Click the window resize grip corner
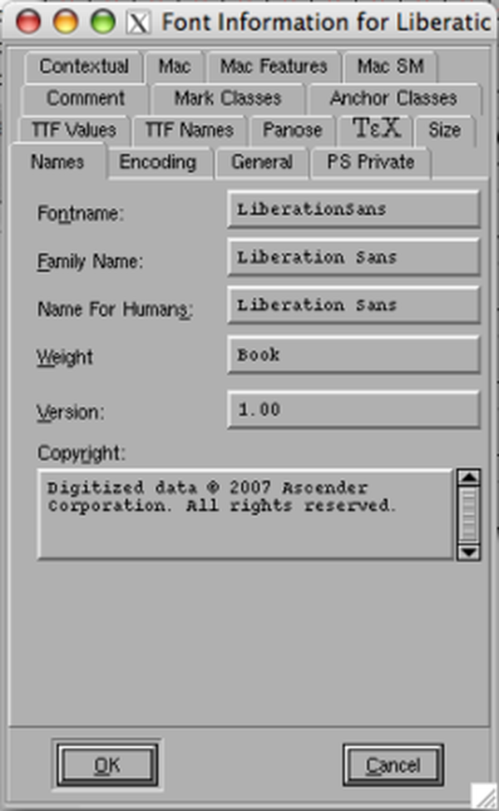 484,796
